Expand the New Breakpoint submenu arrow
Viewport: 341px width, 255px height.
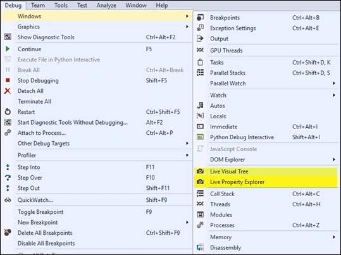coord(187,222)
